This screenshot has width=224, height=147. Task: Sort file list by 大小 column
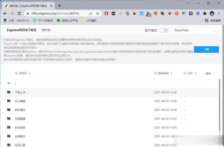190,73
